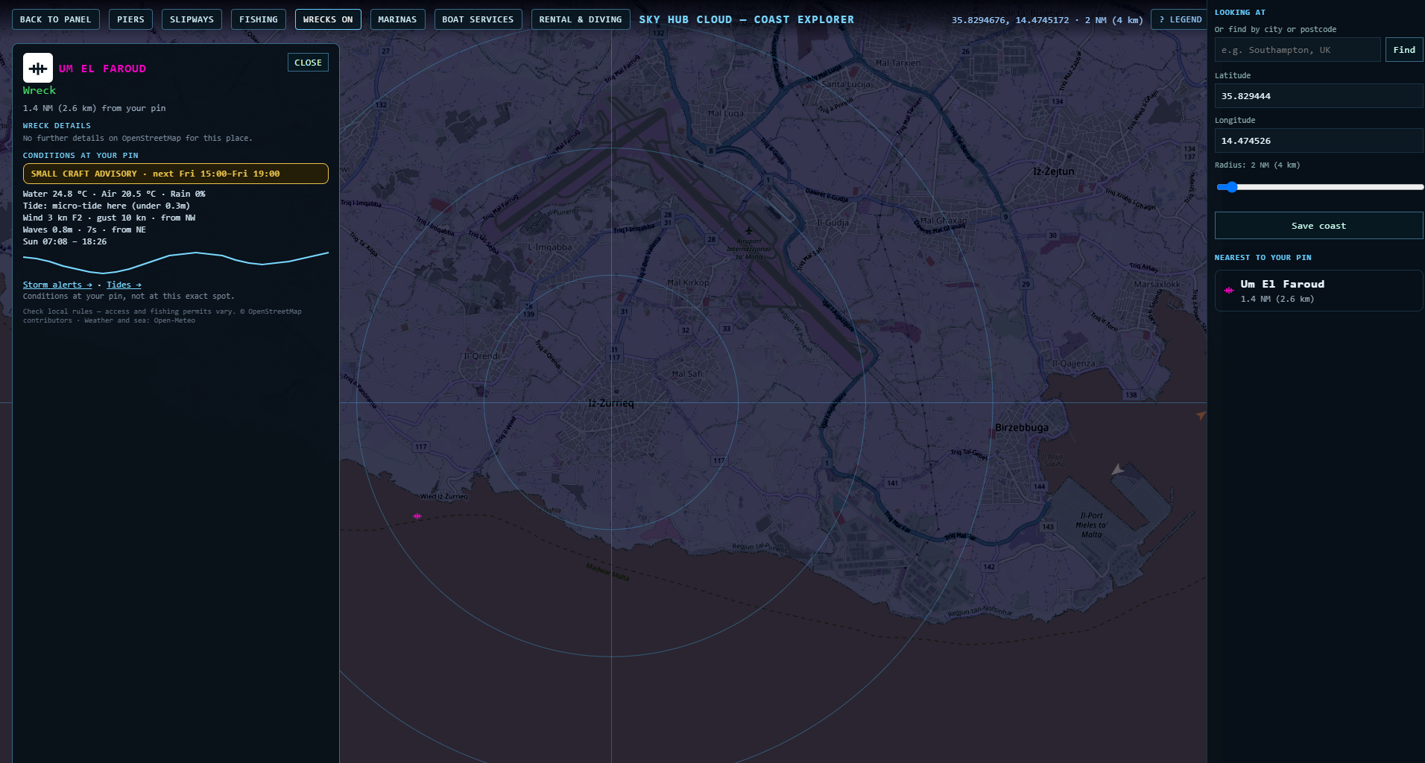Go back to panel
The image size is (1425, 763).
tap(56, 19)
